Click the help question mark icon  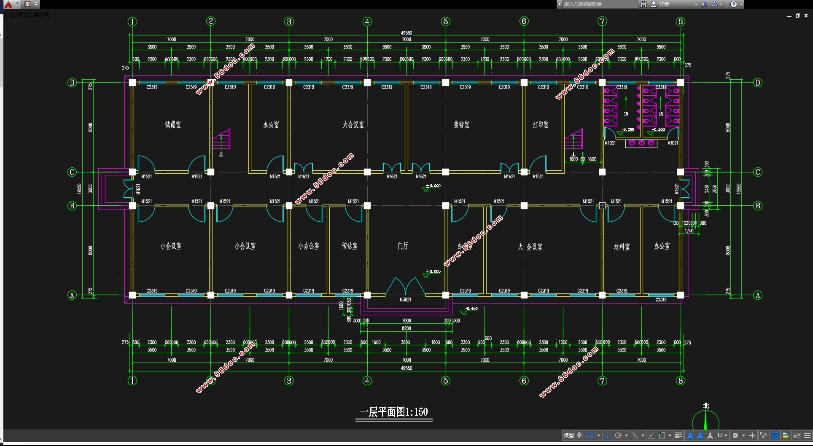click(x=734, y=4)
